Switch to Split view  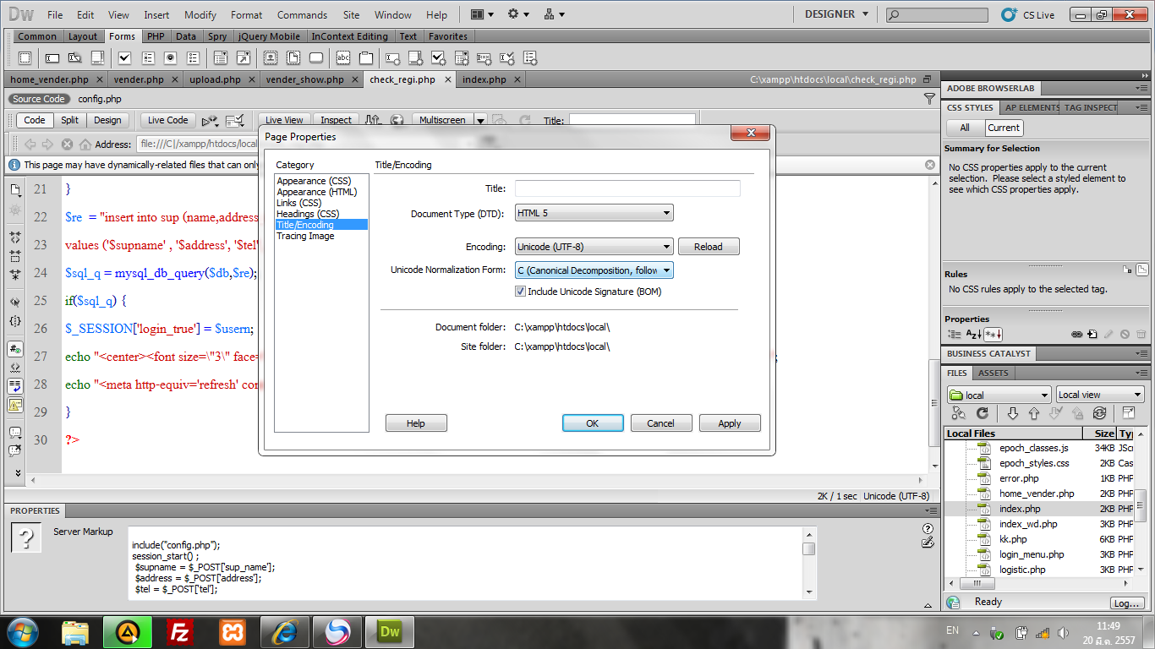pos(69,120)
